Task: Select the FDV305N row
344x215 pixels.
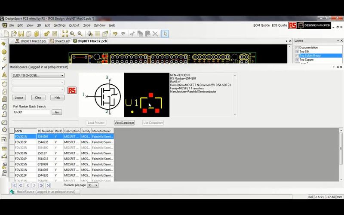Action: coord(64,164)
